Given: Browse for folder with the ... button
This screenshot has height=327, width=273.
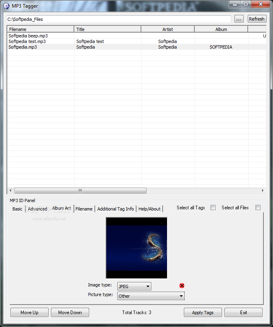Looking at the screenshot, I should pos(239,19).
